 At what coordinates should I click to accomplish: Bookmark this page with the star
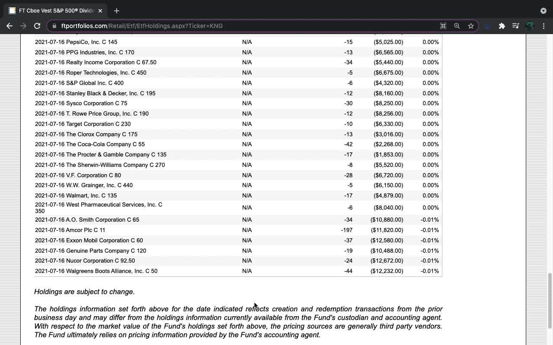pyautogui.click(x=470, y=26)
